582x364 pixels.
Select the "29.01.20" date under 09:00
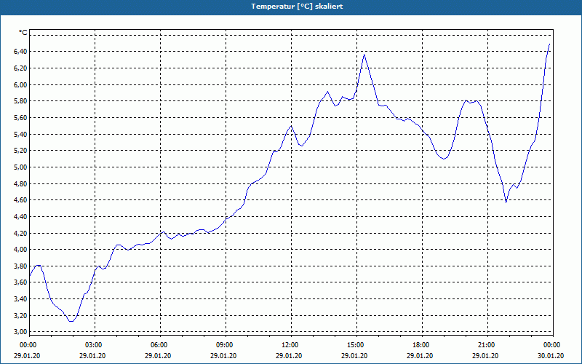(x=223, y=356)
